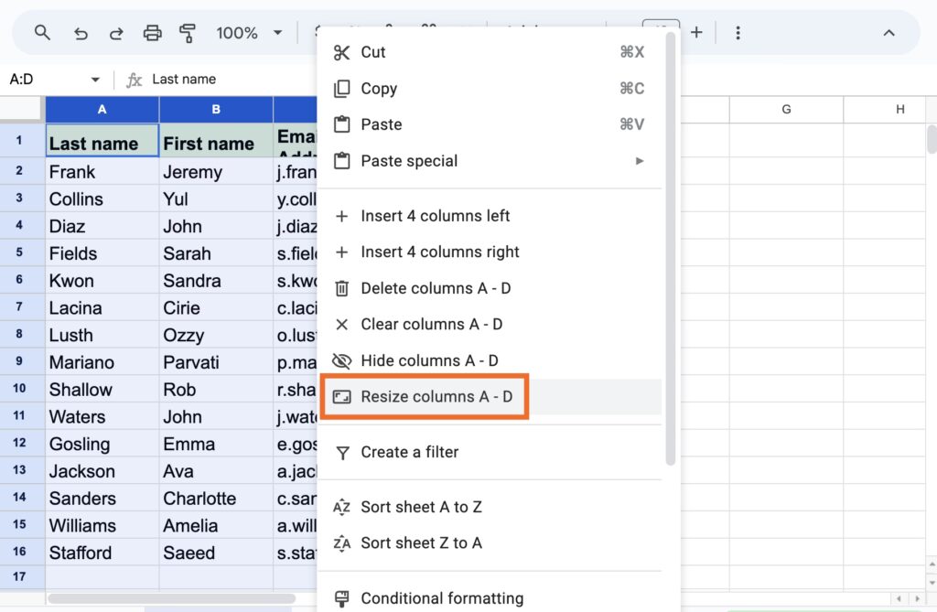This screenshot has width=937, height=612.
Task: Collapse the toolbar with the chevron-up icon
Action: click(x=888, y=33)
